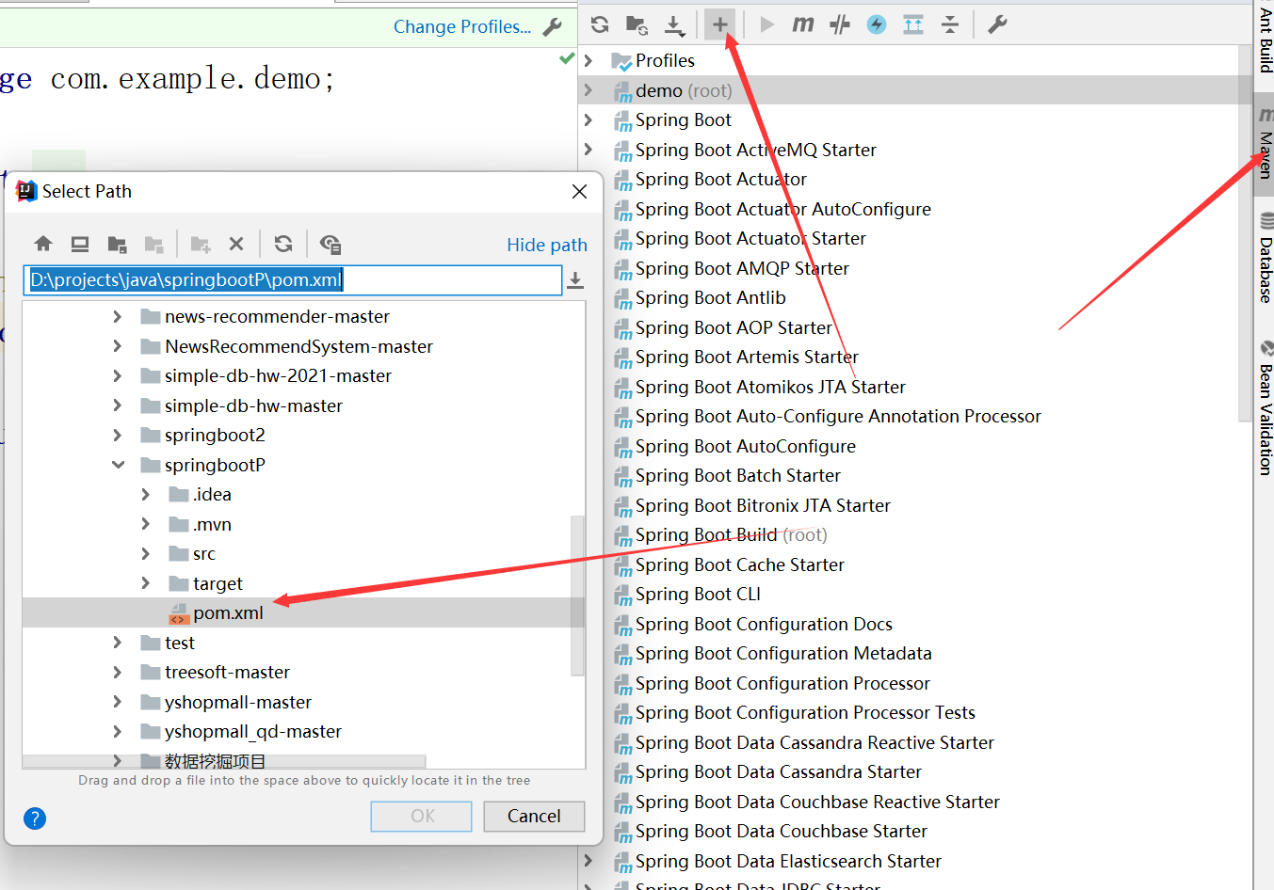The image size is (1274, 890).
Task: Expand the .idea folder
Action: (145, 495)
